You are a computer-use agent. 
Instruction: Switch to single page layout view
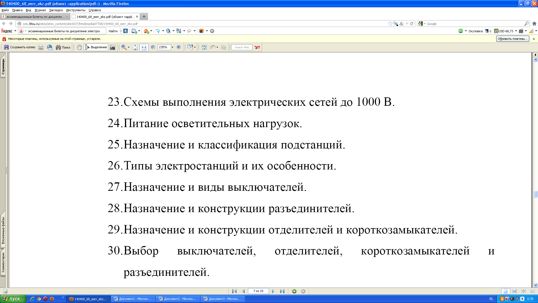pyautogui.click(x=505, y=291)
